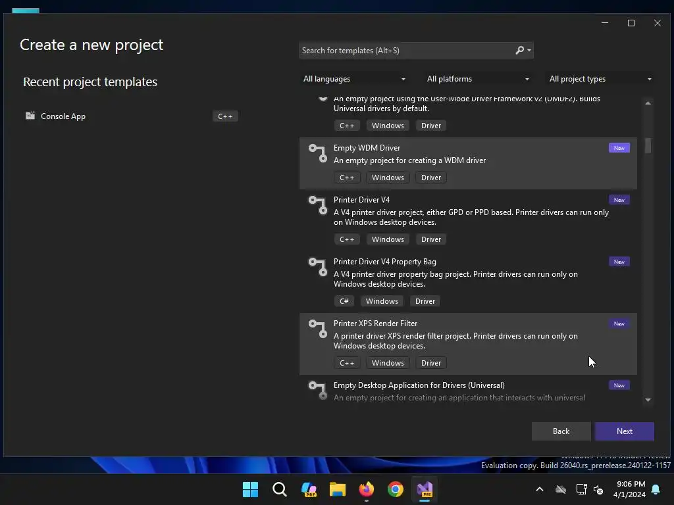Click the template list scrollbar thumb

pos(648,145)
